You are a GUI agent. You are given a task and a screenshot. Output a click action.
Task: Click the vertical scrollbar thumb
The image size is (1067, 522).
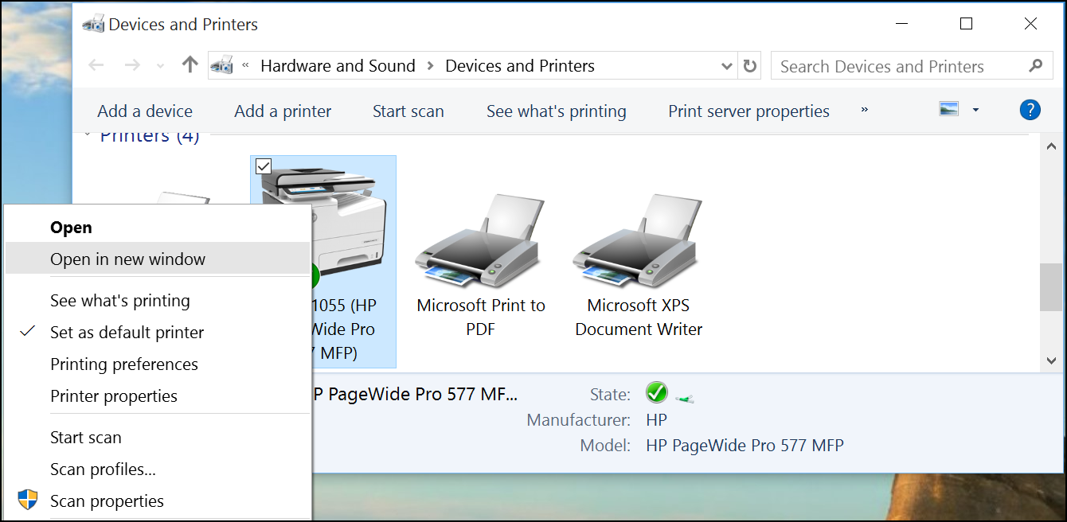[1052, 287]
